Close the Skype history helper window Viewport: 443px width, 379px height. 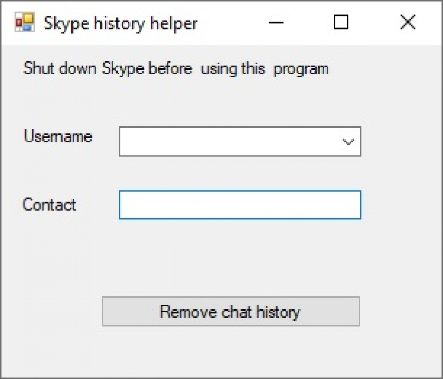(408, 22)
